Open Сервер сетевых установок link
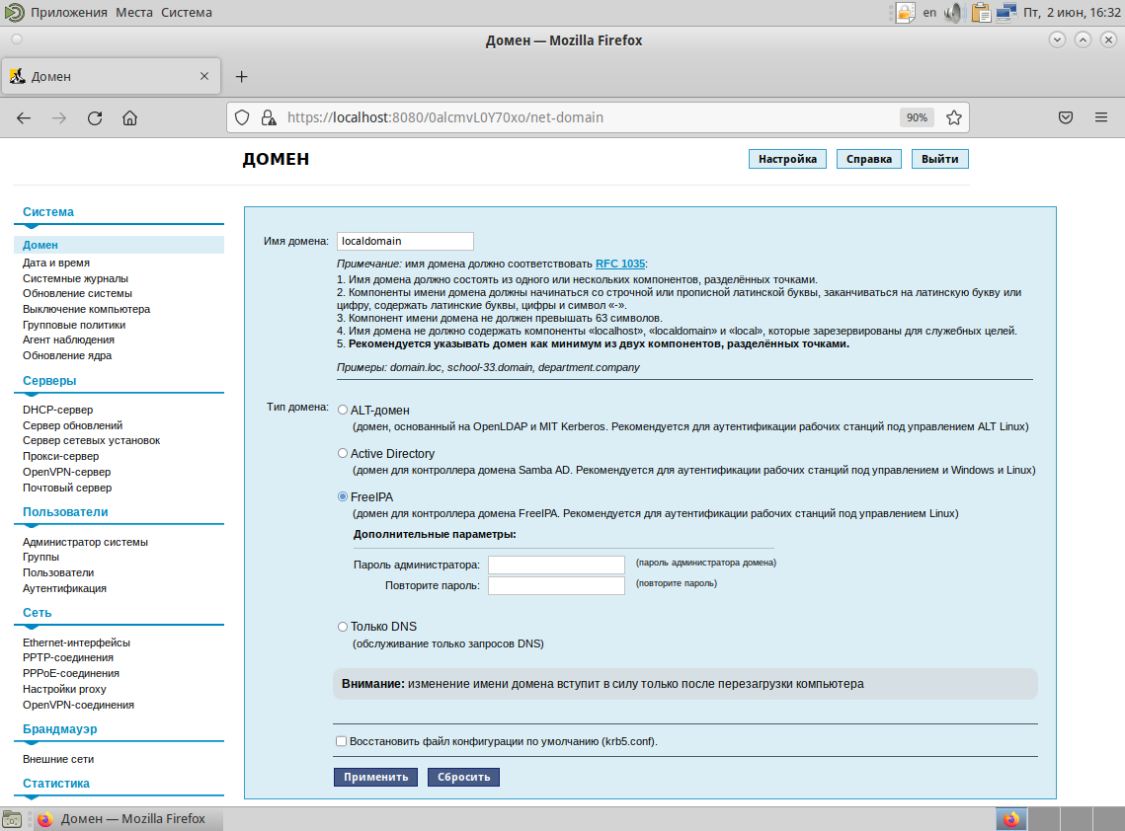 (91, 440)
